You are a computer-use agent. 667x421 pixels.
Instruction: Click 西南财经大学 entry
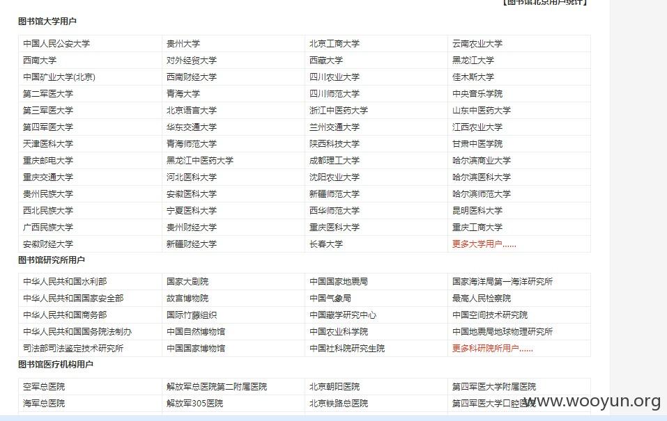(192, 77)
